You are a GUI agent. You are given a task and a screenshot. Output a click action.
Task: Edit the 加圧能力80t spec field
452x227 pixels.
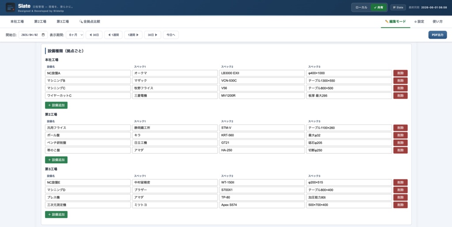[x=349, y=197]
